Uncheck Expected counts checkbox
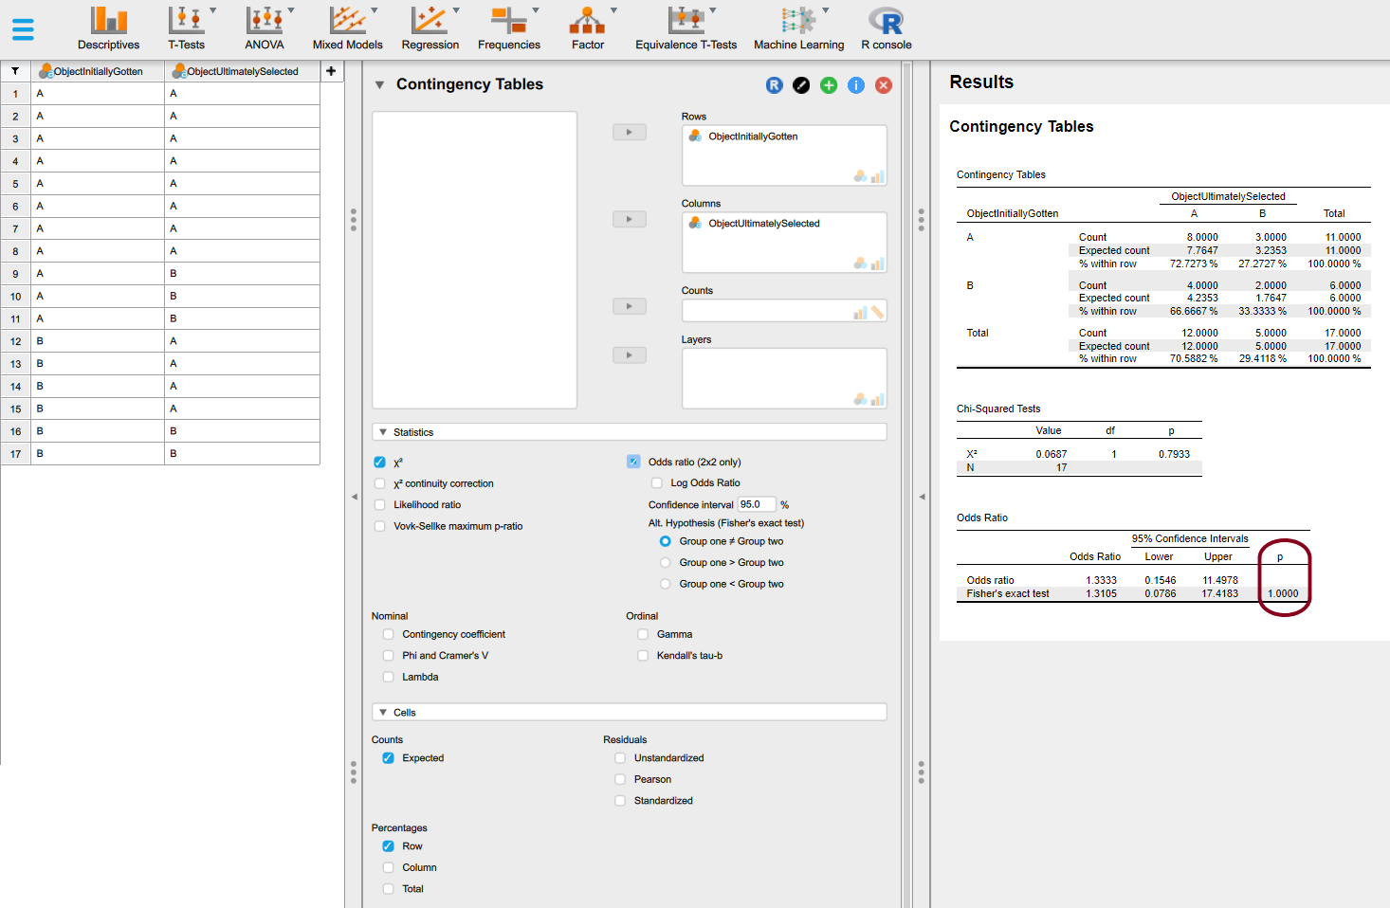 pyautogui.click(x=389, y=758)
